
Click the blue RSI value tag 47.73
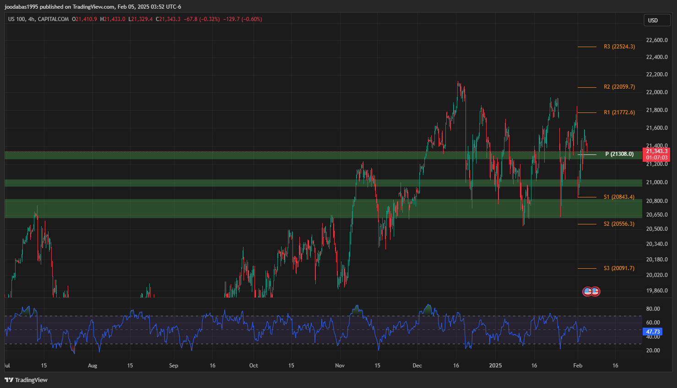click(653, 332)
